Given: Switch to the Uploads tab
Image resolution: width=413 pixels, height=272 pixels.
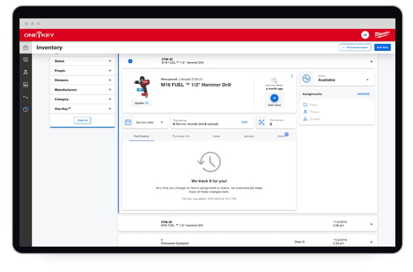Looking at the screenshot, I should 248,136.
